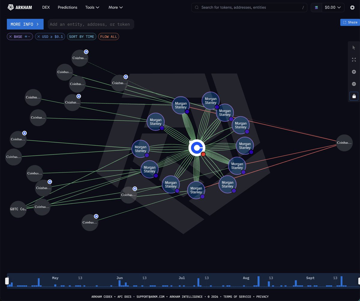Remove the USD ≥ $0.1 filter via its X
This screenshot has width=360, height=301.
tap(39, 37)
